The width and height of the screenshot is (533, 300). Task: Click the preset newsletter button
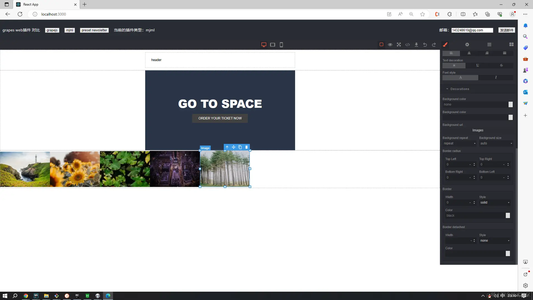tap(94, 30)
